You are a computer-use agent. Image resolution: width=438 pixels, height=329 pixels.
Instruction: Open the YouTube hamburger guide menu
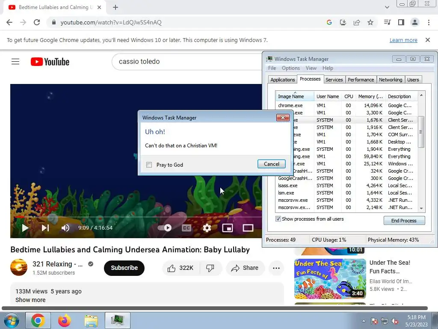(15, 62)
